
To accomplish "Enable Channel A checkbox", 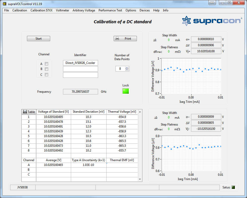I will [x=46, y=64].
